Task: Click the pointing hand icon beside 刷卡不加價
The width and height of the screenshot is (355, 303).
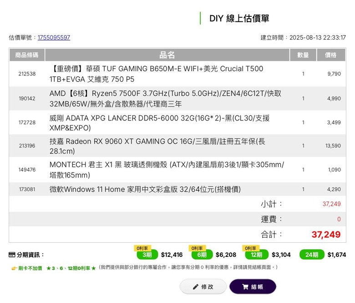Action: (14, 268)
